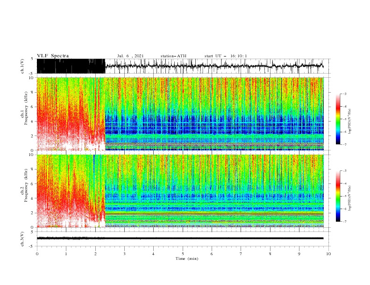
Task: Click the "-3" tick on the ch.1 color bar
Action: [345, 94]
